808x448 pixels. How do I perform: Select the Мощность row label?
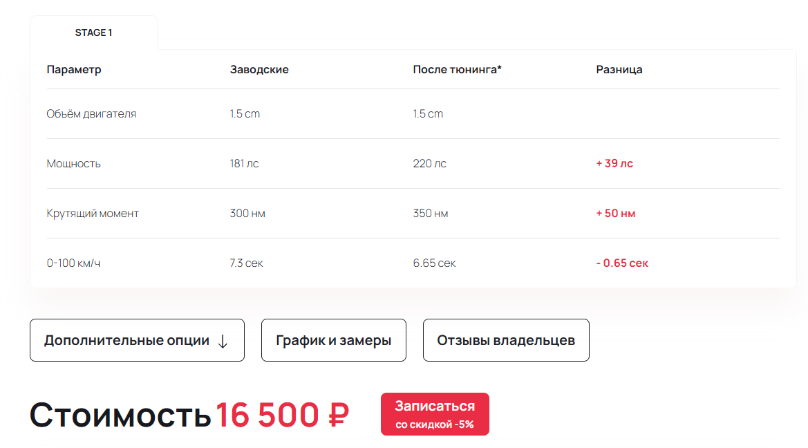(74, 164)
